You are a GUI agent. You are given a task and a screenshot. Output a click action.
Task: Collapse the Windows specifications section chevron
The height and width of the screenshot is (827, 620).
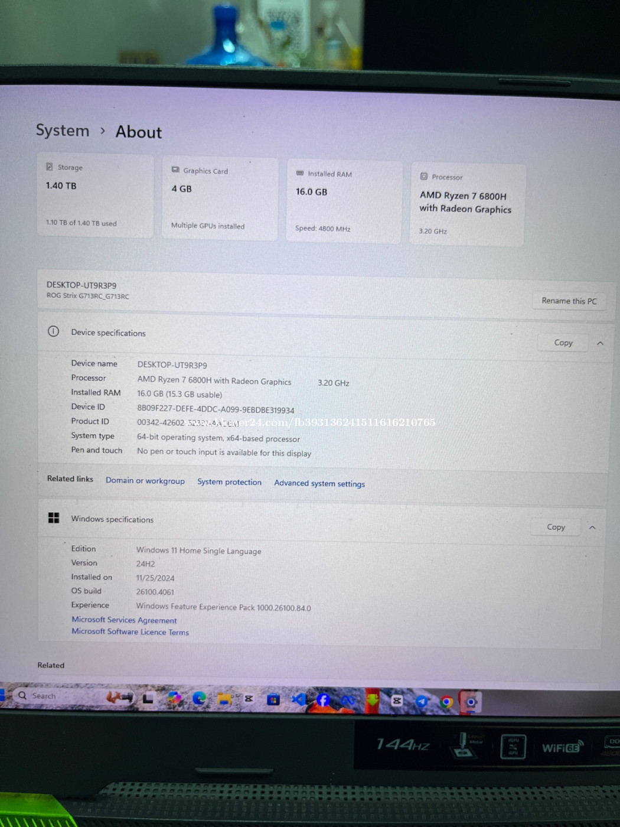coord(592,528)
